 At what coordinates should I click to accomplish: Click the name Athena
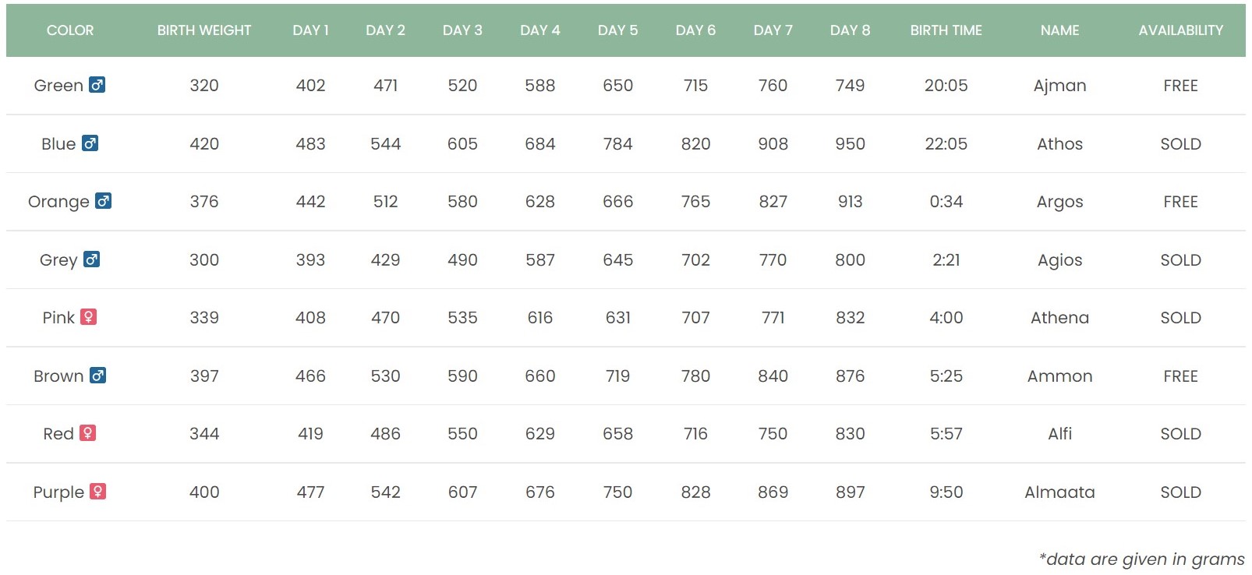pyautogui.click(x=1059, y=318)
